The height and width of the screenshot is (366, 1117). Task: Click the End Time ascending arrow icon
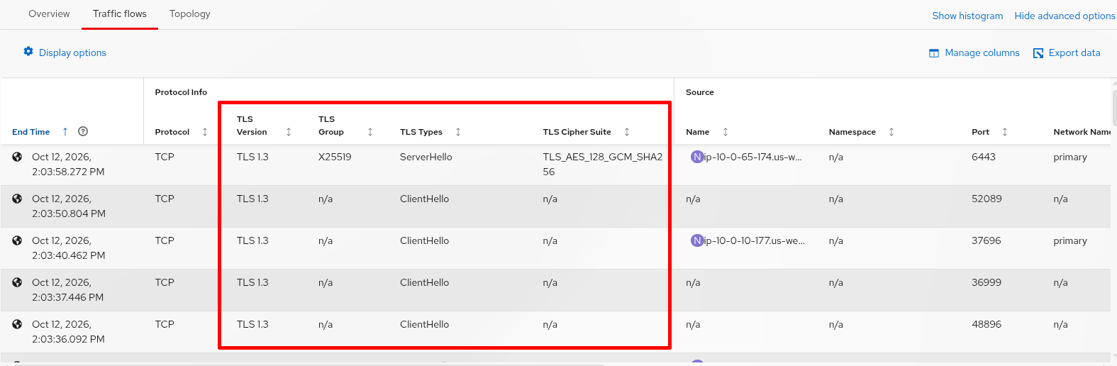point(65,132)
